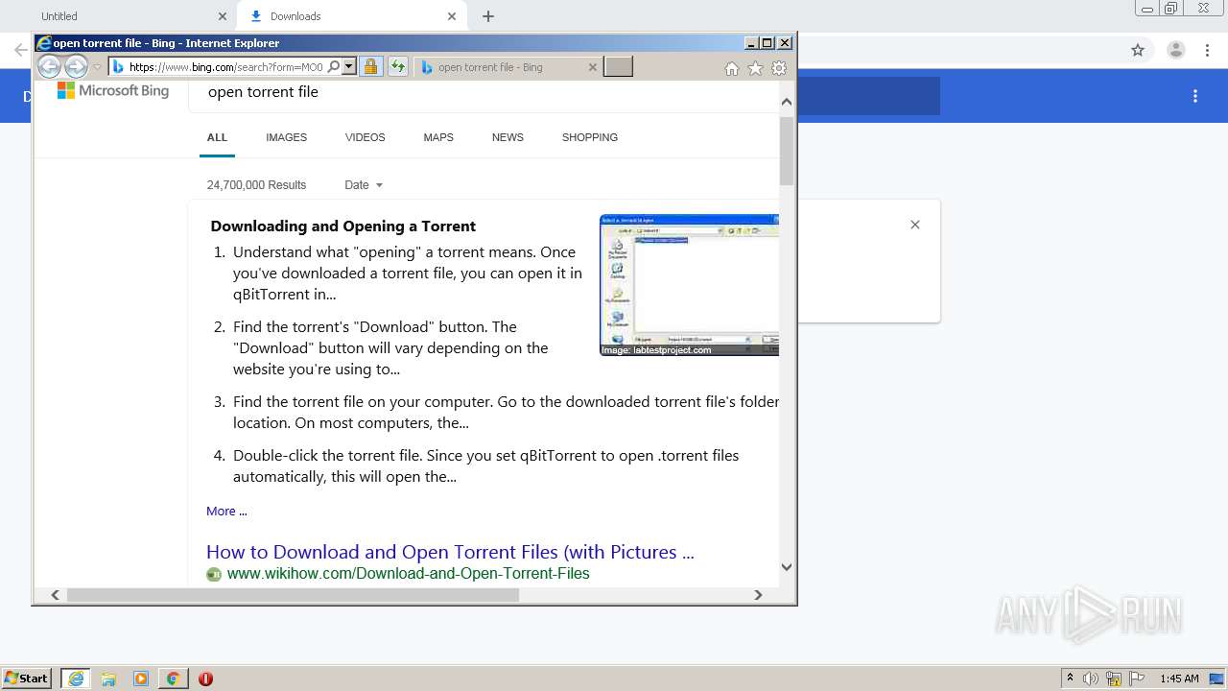Click the refresh page icon
This screenshot has width=1228, height=691.
click(x=397, y=67)
